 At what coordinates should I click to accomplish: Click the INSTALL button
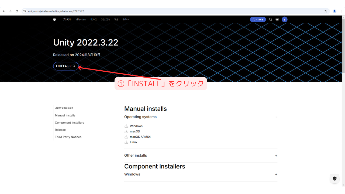click(66, 66)
